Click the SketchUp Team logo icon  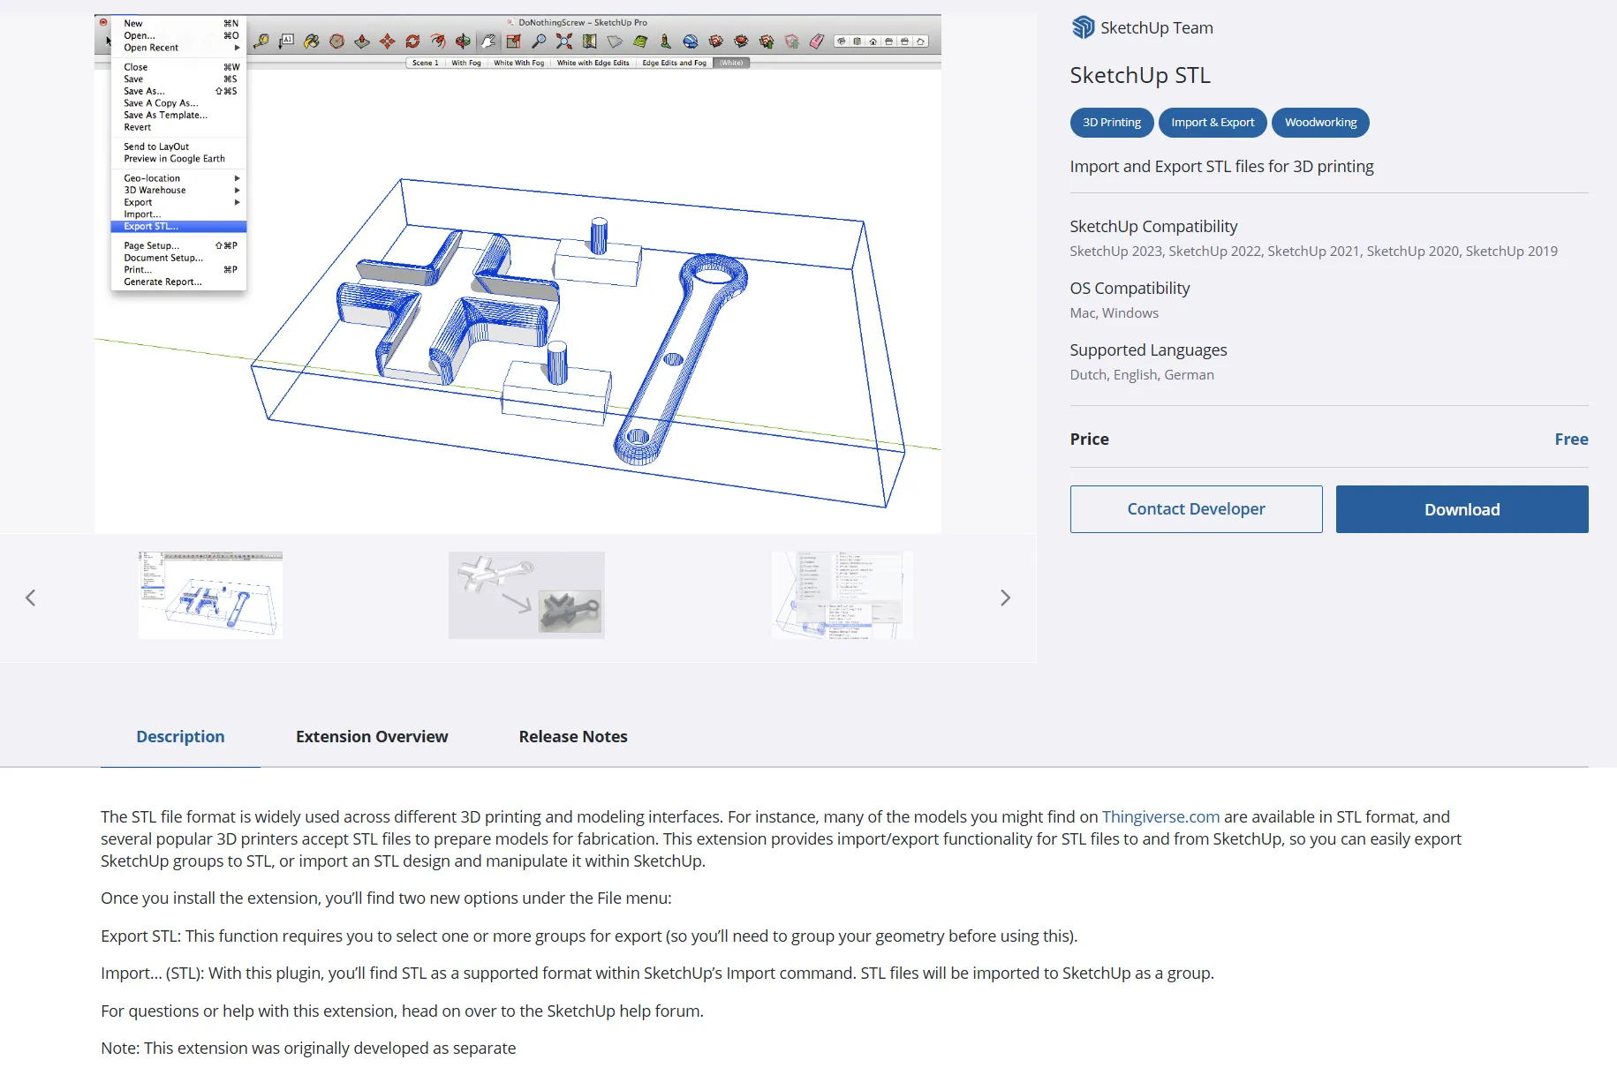[1083, 27]
